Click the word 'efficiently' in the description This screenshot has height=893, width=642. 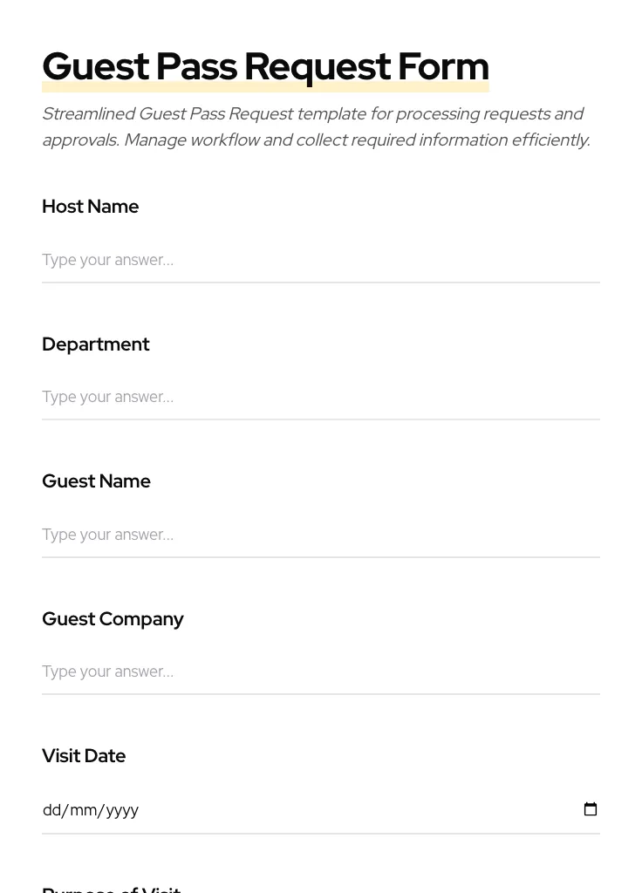[547, 140]
